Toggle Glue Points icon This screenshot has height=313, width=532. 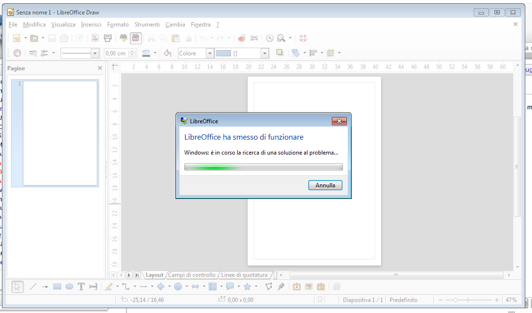281,287
